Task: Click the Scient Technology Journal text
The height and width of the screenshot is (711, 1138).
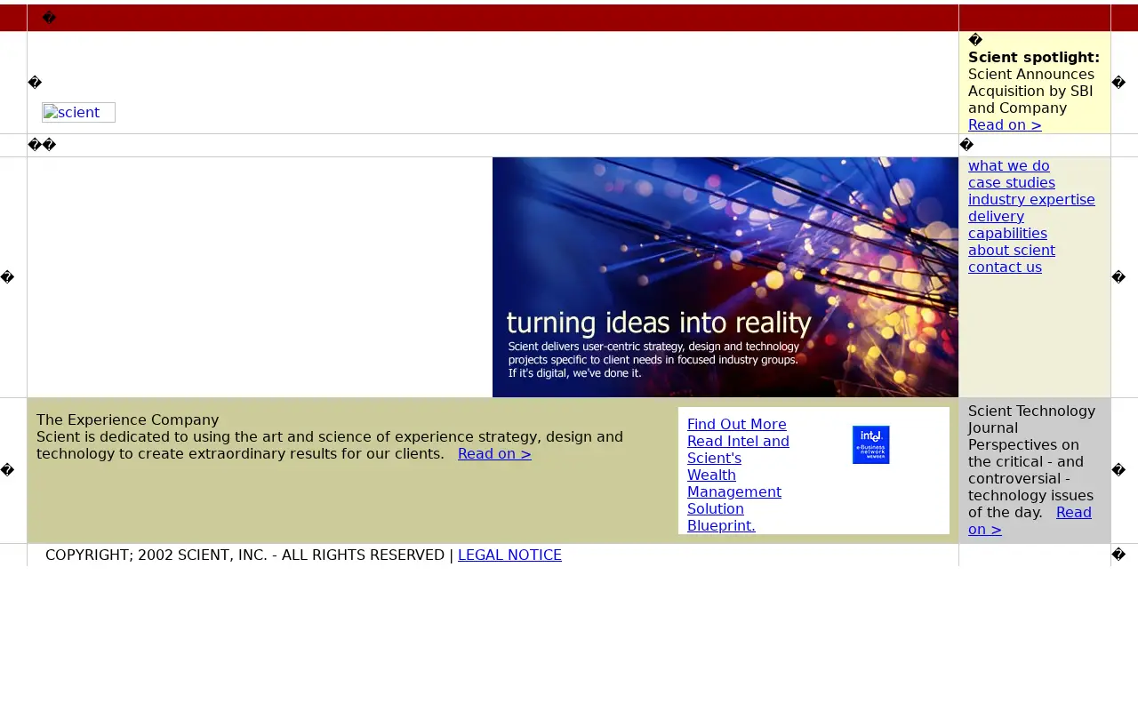Action: (x=1031, y=419)
